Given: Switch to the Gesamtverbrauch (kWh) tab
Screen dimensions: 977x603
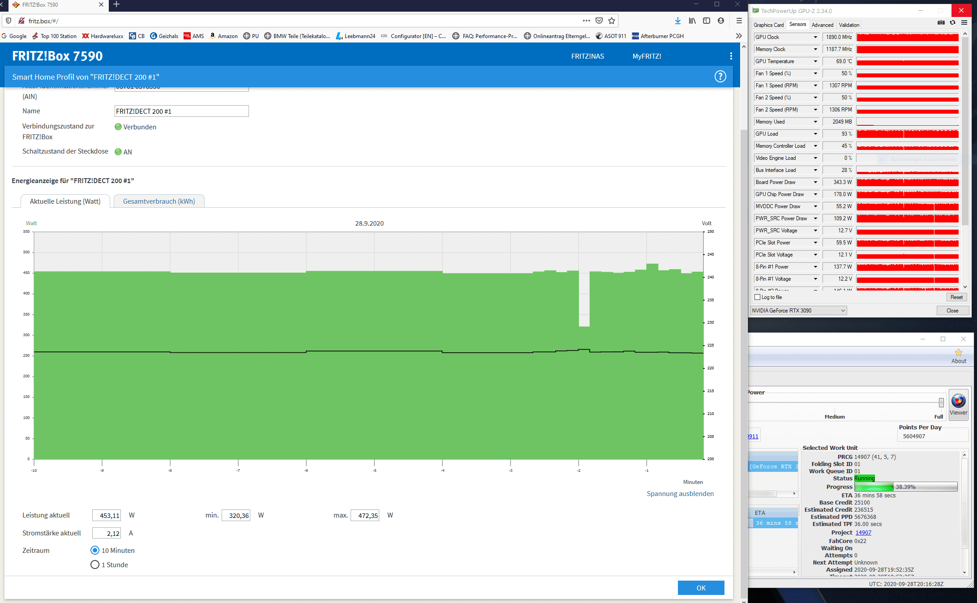Looking at the screenshot, I should tap(159, 201).
